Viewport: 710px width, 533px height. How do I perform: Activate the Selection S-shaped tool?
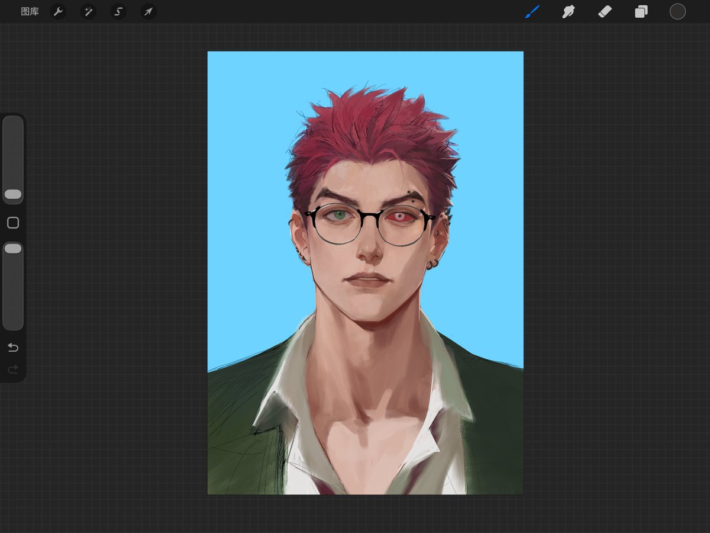pyautogui.click(x=118, y=11)
